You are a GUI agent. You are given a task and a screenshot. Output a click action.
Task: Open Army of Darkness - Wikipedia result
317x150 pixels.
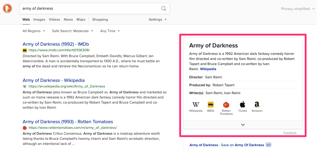tap(54, 80)
